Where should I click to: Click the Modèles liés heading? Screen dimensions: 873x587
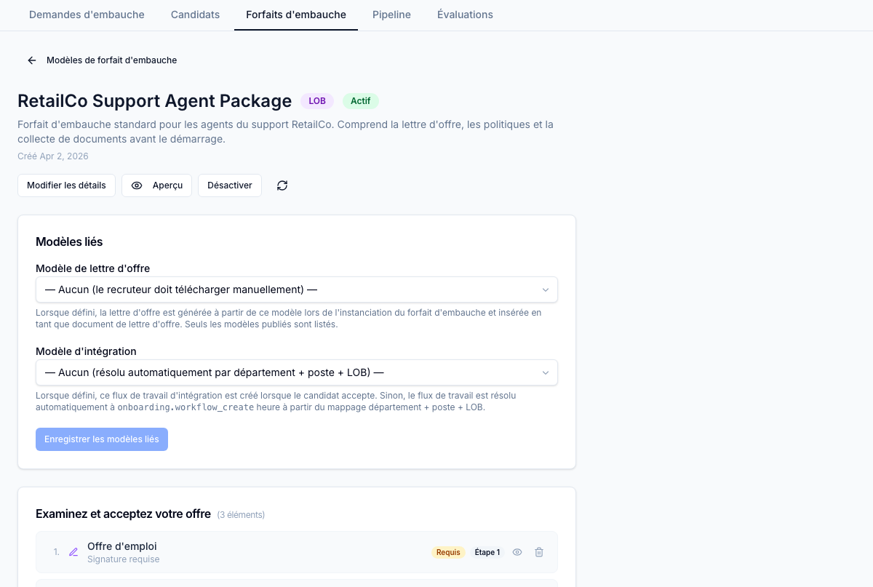click(x=69, y=241)
